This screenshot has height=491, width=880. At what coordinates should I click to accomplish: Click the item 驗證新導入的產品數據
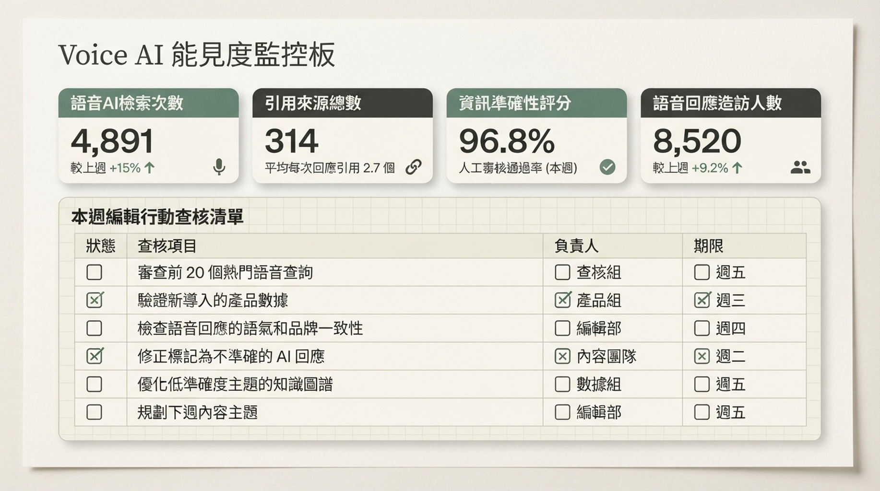(213, 301)
